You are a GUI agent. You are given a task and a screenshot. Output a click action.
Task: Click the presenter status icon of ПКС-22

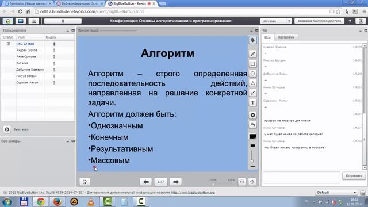click(x=9, y=44)
